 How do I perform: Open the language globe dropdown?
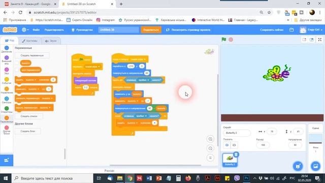[x=25, y=29]
